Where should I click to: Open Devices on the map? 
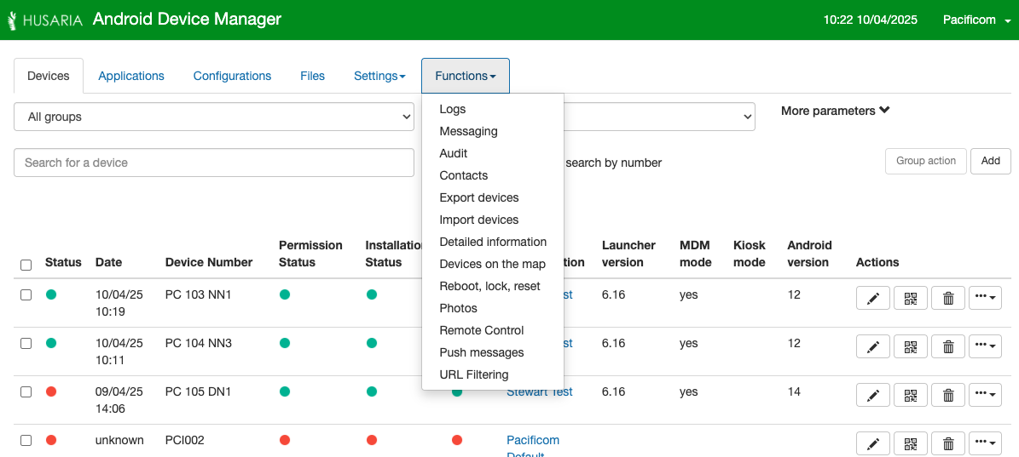(493, 264)
